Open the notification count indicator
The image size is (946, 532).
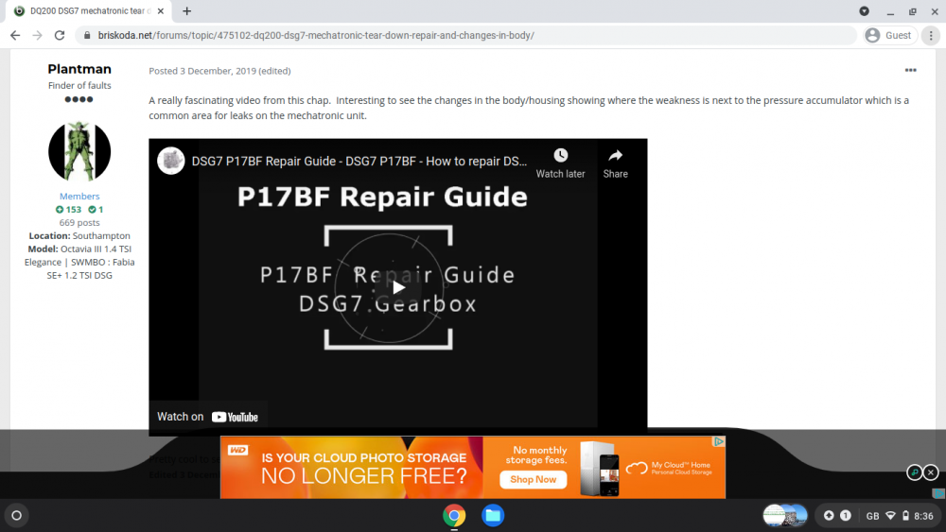(845, 516)
